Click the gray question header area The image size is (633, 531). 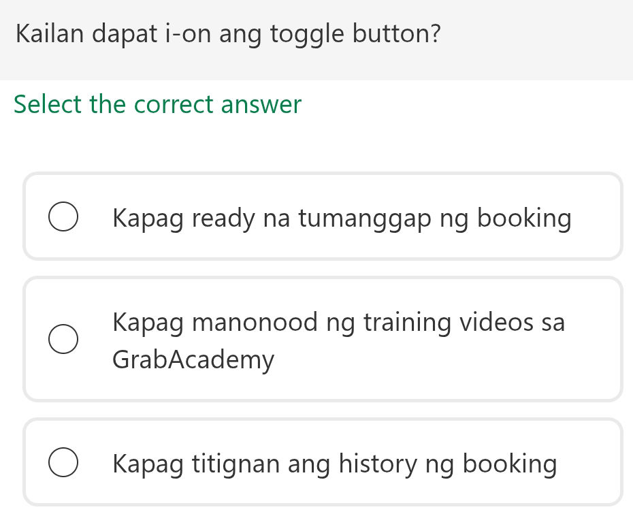316,37
